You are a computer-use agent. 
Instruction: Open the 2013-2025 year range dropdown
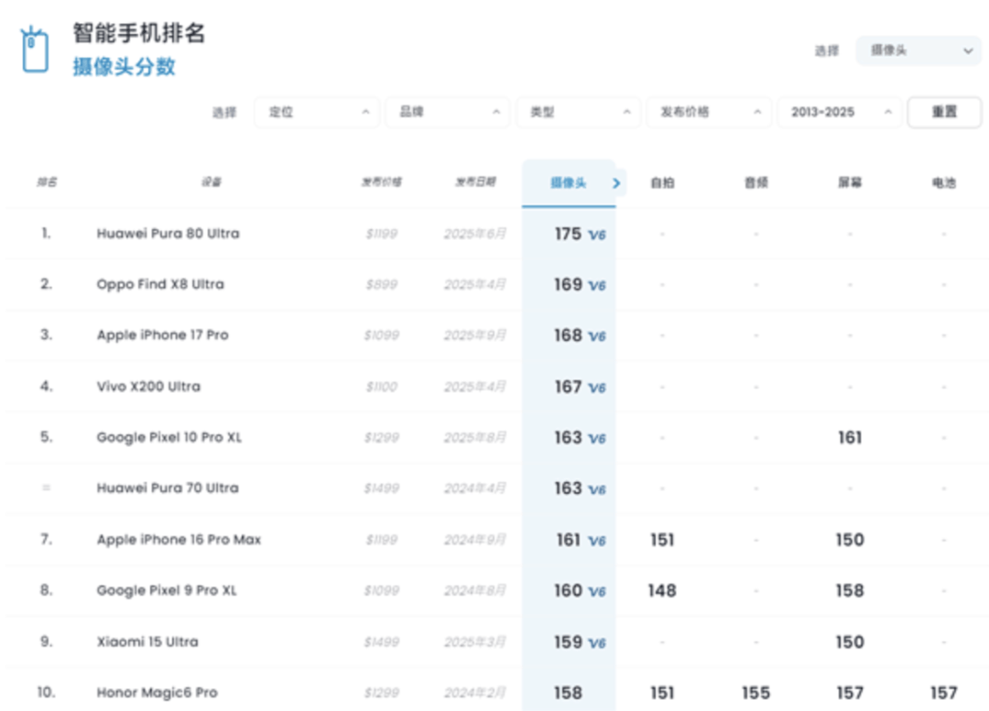(839, 112)
